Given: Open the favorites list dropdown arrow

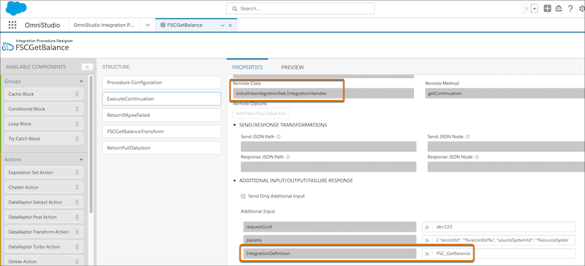Looking at the screenshot, I should coord(535,9).
